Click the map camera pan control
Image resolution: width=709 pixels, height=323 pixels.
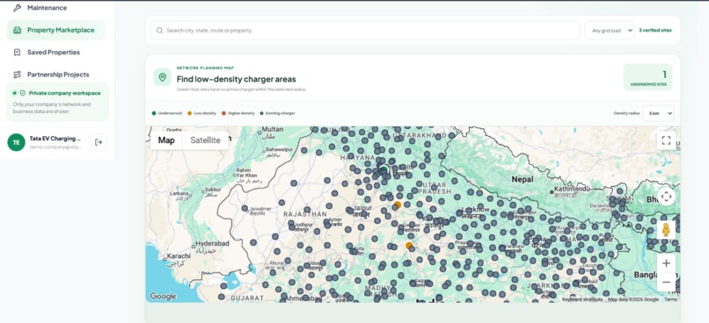tap(666, 197)
